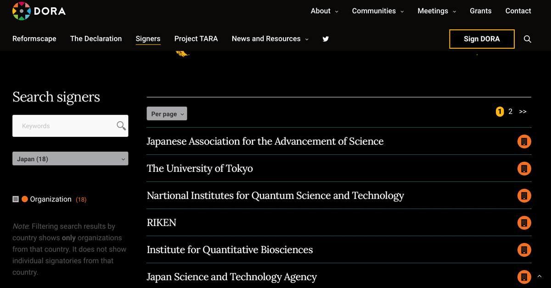Open the Japanese Association for the Advancement of Science link

click(265, 141)
